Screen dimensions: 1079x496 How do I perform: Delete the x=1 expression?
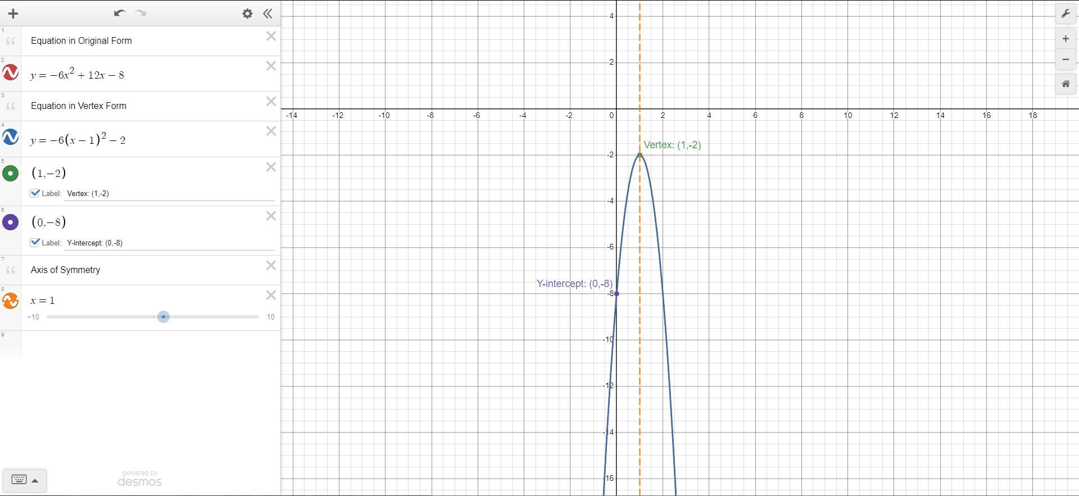coord(271,295)
